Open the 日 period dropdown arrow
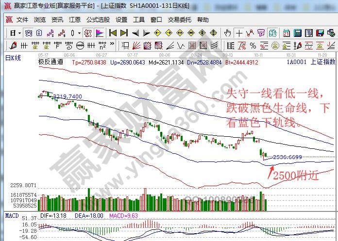The height and width of the screenshot is (241, 338). click(x=19, y=33)
